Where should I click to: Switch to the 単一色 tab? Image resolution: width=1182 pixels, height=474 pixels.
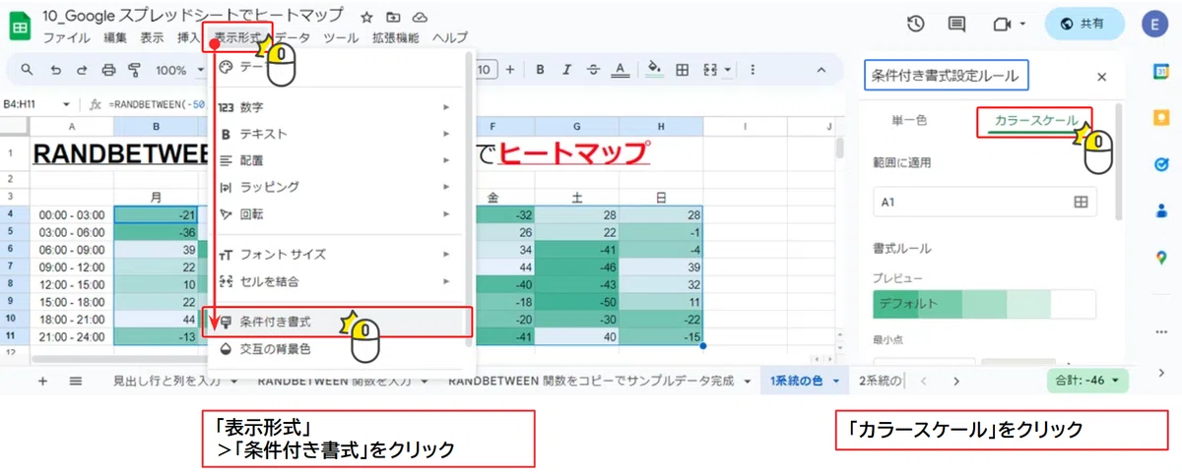pos(909,120)
